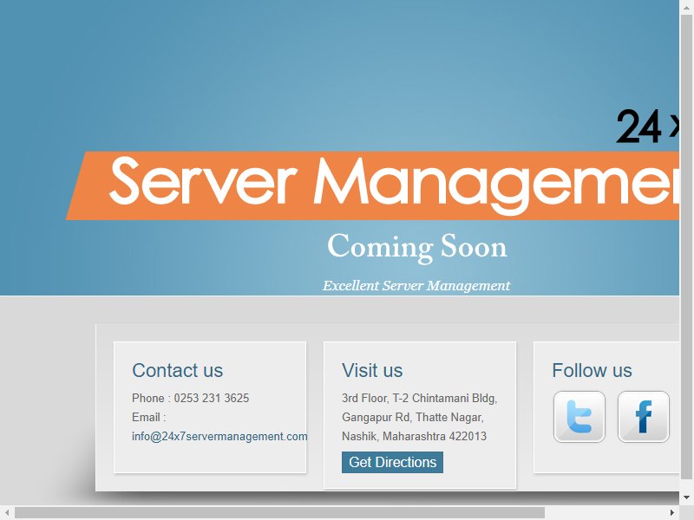Image resolution: width=694 pixels, height=520 pixels.
Task: Click the horizontal scrollbar right arrow
Action: 672,512
